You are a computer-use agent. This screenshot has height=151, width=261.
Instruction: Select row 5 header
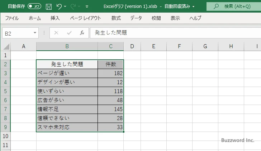(x=5, y=91)
